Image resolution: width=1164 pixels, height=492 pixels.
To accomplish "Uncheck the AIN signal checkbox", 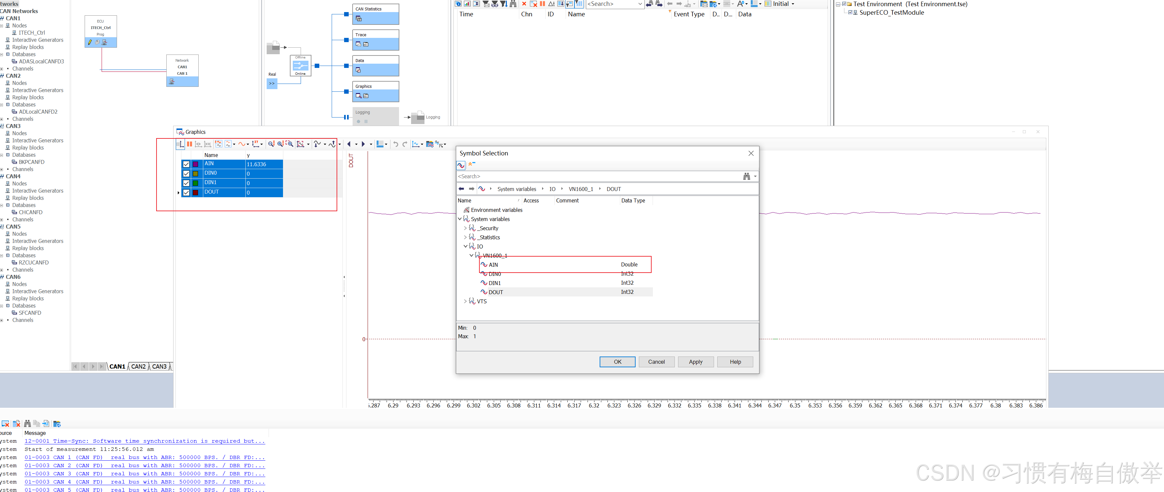I will (x=186, y=164).
